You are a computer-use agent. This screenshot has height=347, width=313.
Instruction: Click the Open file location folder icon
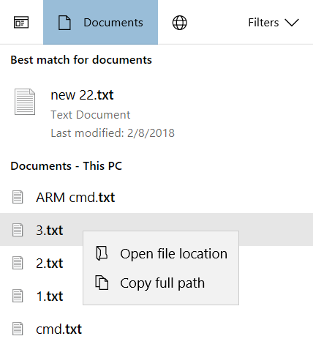[x=102, y=253]
